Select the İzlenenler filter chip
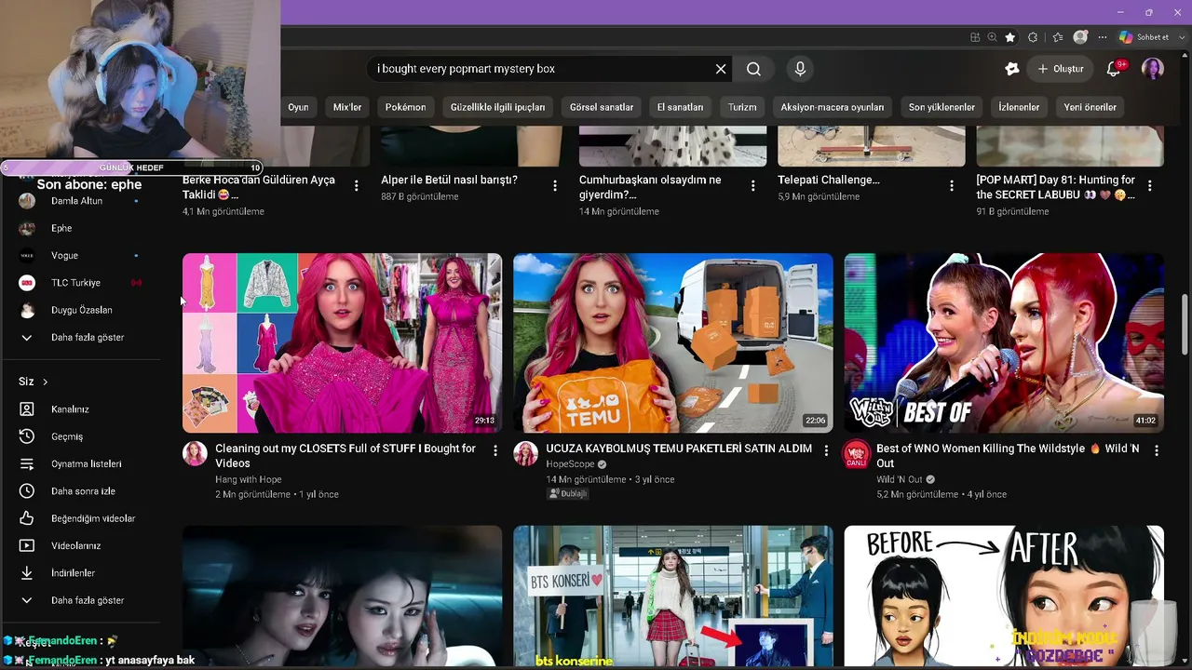This screenshot has height=670, width=1192. 1019,107
